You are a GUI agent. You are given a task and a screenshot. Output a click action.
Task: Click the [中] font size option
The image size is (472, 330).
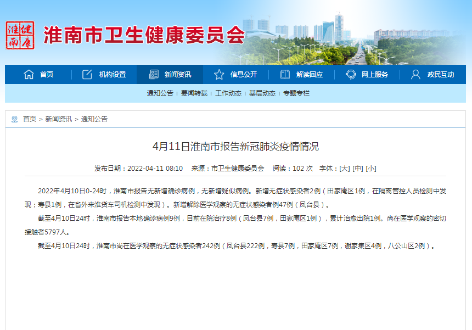tap(358, 168)
